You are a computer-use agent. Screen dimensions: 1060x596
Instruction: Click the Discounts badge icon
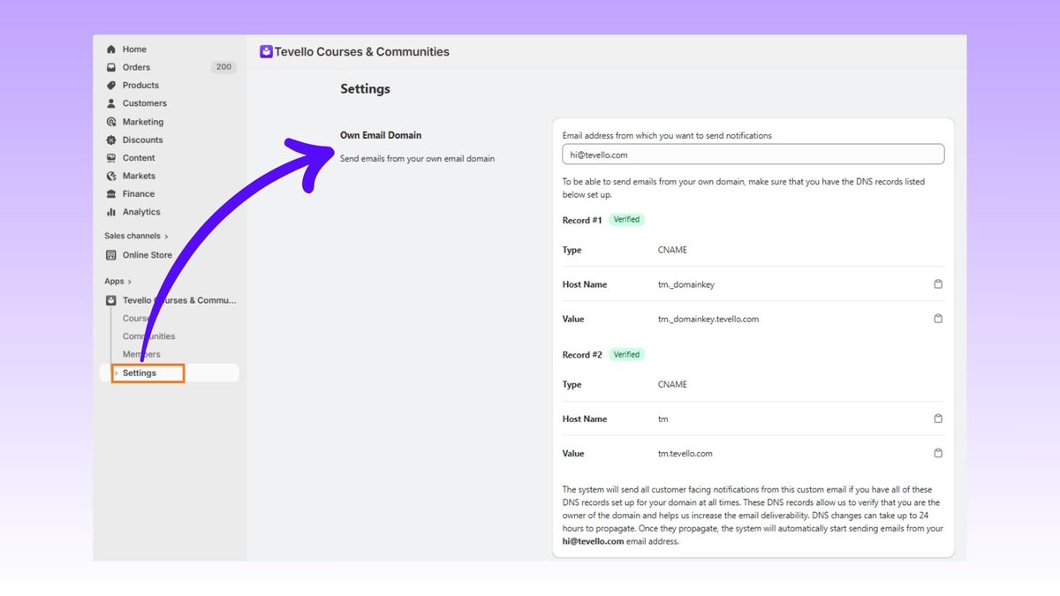coord(111,140)
